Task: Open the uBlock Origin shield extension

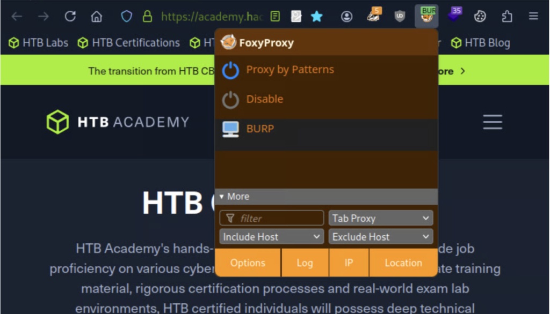Action: point(400,17)
